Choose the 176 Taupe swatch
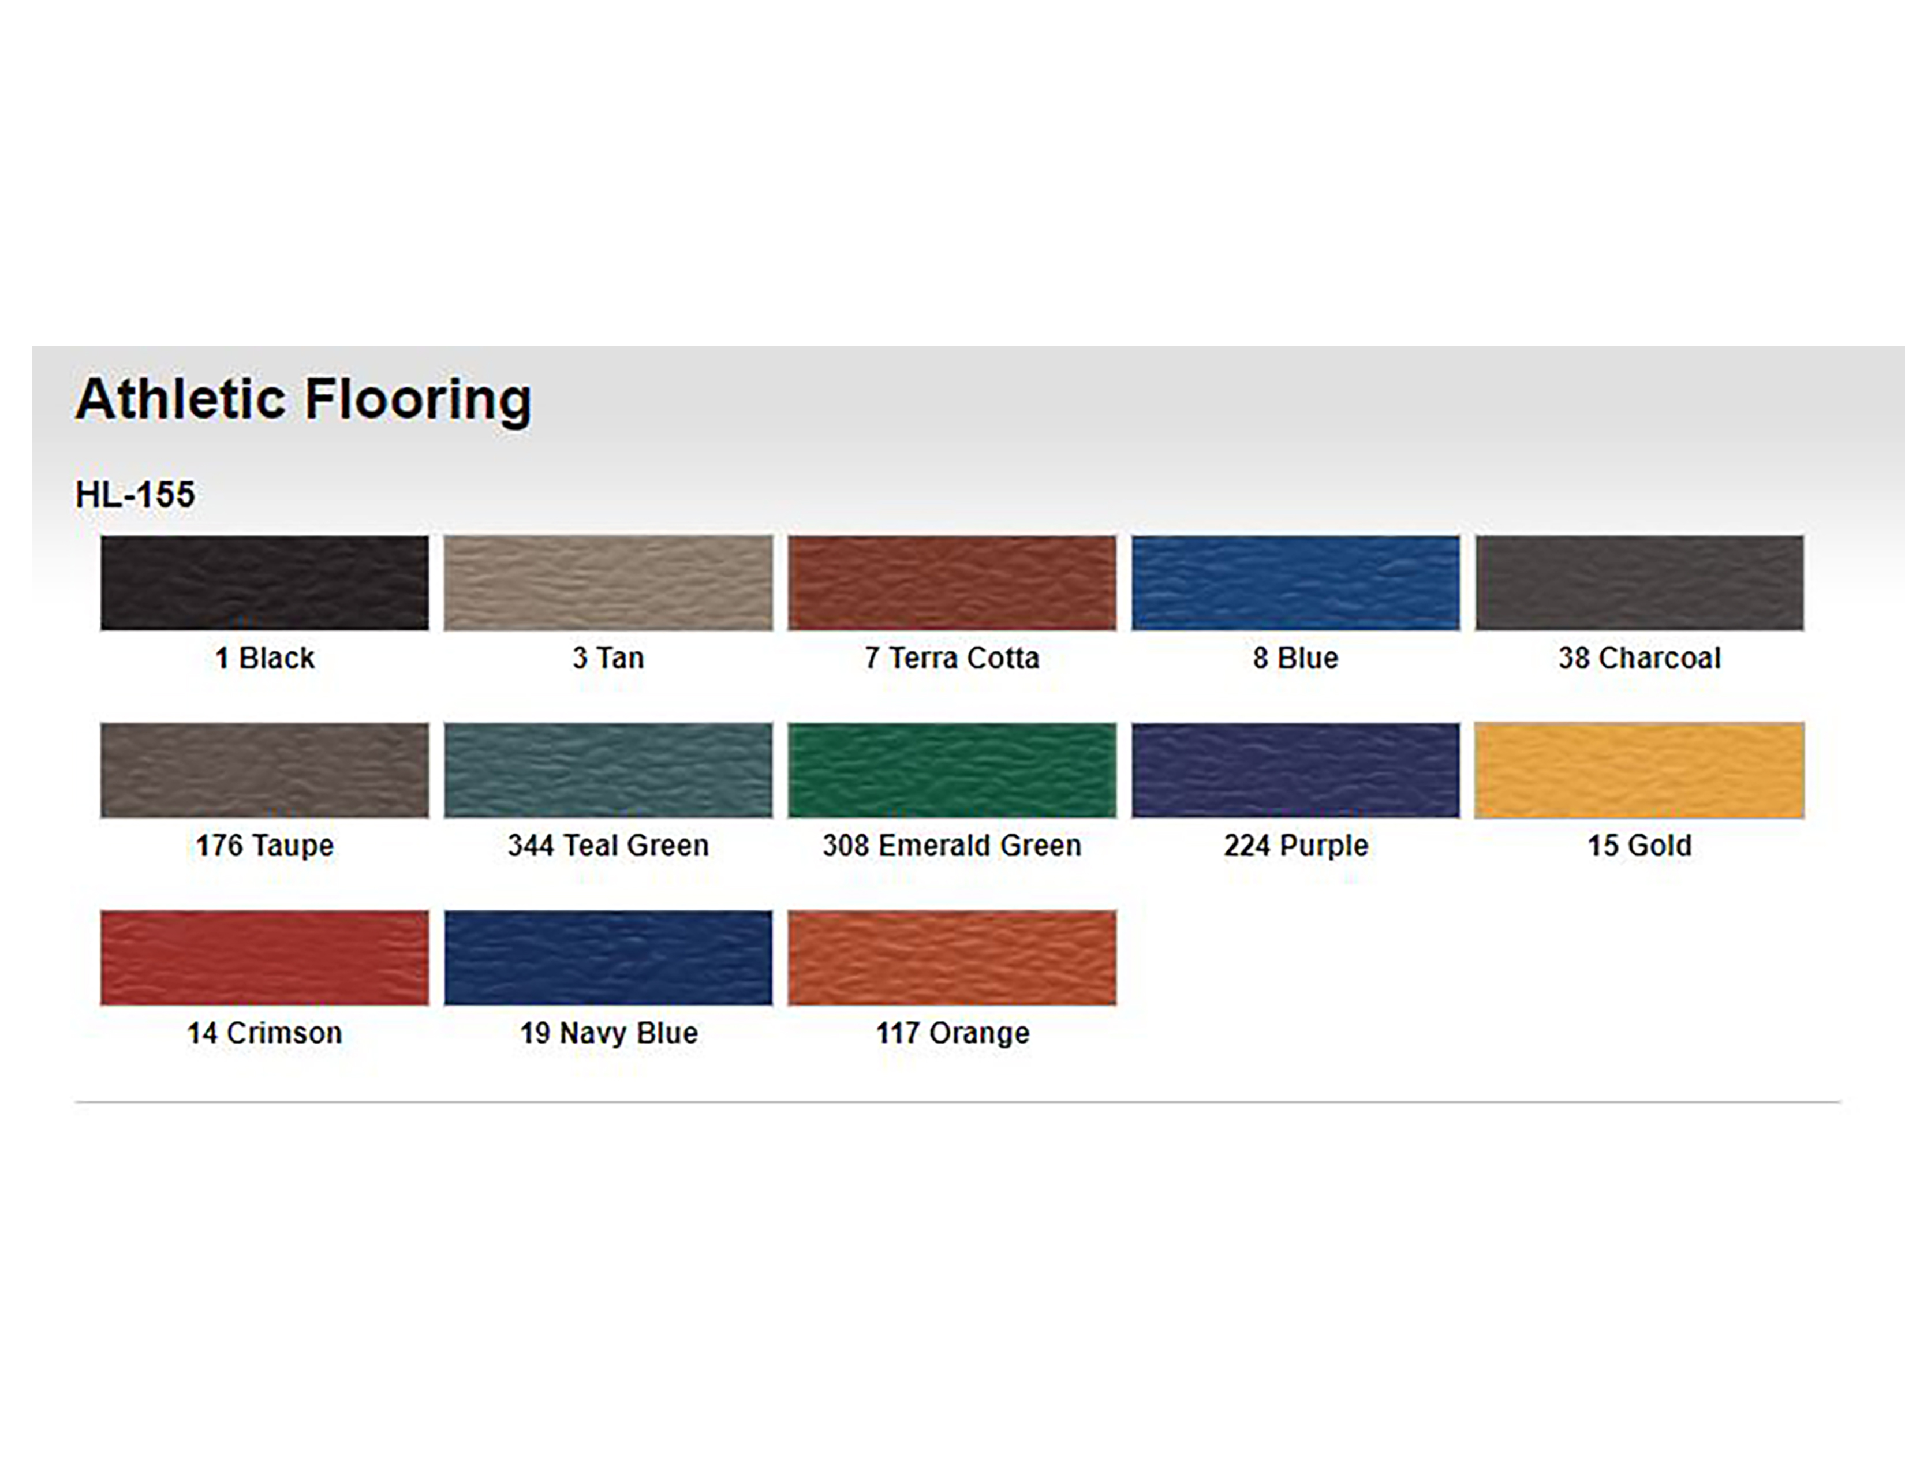The image size is (1905, 1472). pos(264,770)
